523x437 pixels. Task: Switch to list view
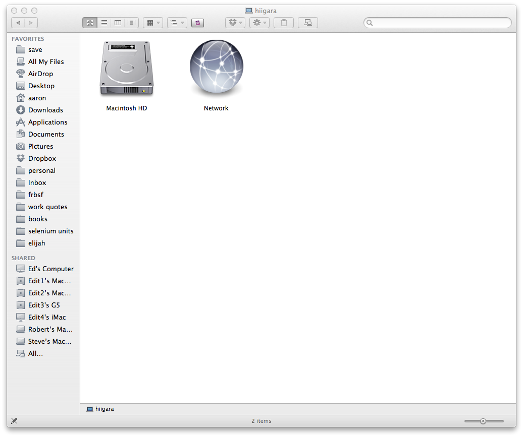coord(104,23)
